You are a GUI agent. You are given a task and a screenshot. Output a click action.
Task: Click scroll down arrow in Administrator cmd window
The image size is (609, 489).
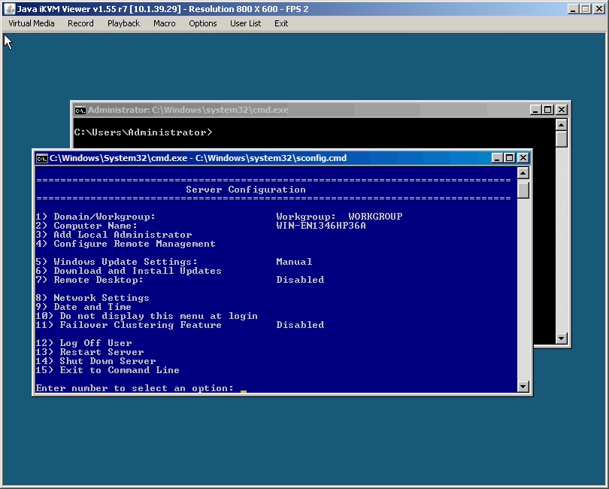561,339
